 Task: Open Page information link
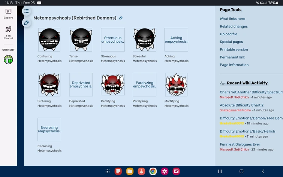[x=234, y=64]
